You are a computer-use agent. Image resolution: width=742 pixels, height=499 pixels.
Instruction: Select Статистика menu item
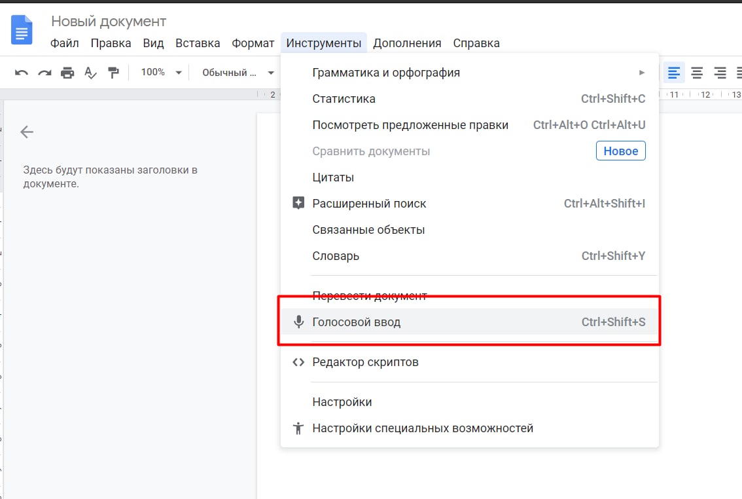469,98
